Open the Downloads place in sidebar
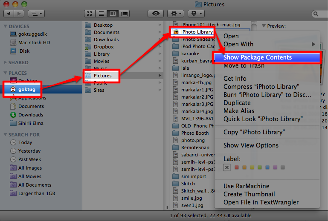The image size is (328, 221). click(30, 115)
